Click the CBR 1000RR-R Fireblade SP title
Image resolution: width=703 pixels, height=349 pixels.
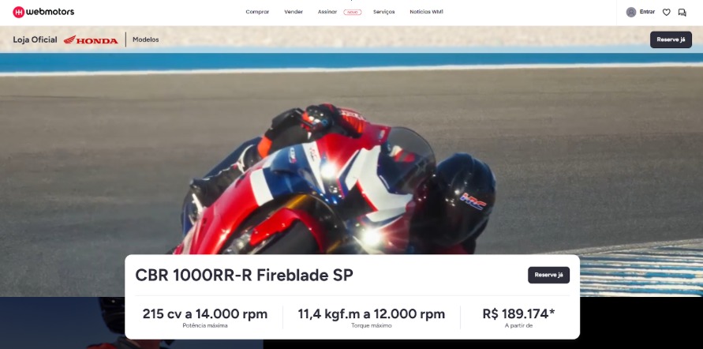(x=244, y=275)
